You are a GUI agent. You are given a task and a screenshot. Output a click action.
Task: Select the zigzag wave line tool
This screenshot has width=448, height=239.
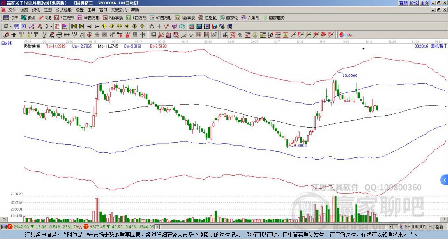tap(190, 35)
